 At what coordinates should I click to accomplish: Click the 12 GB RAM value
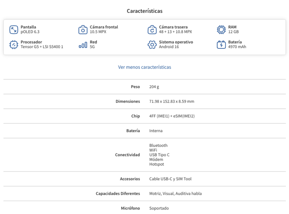click(x=233, y=32)
